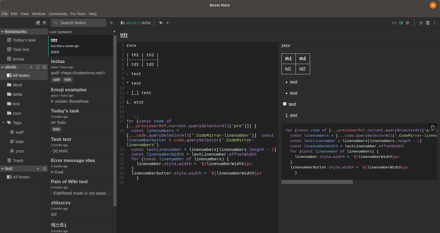This screenshot has width=440, height=233.
Task: Open the Help menu
Action: click(x=93, y=14)
